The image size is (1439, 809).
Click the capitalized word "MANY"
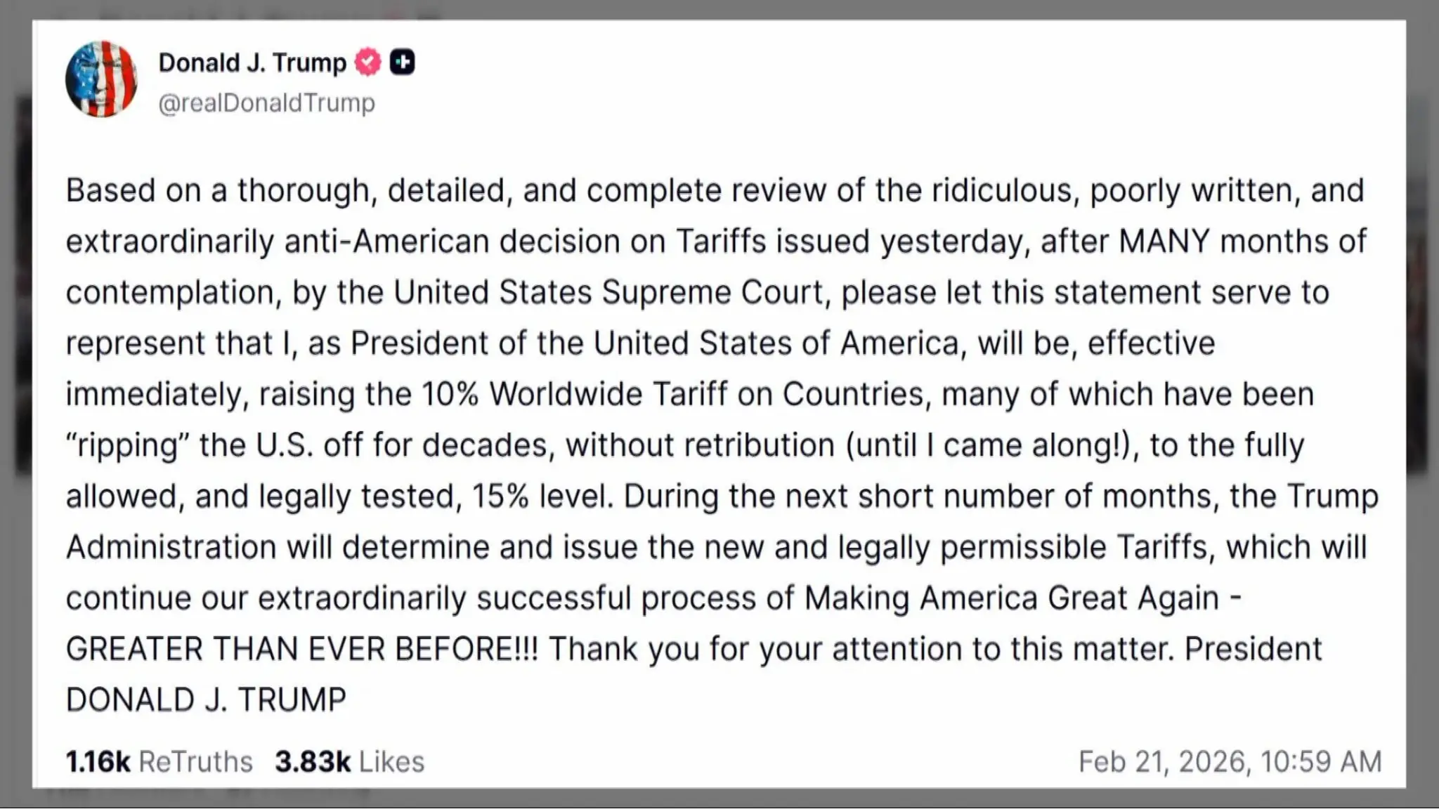click(1164, 242)
